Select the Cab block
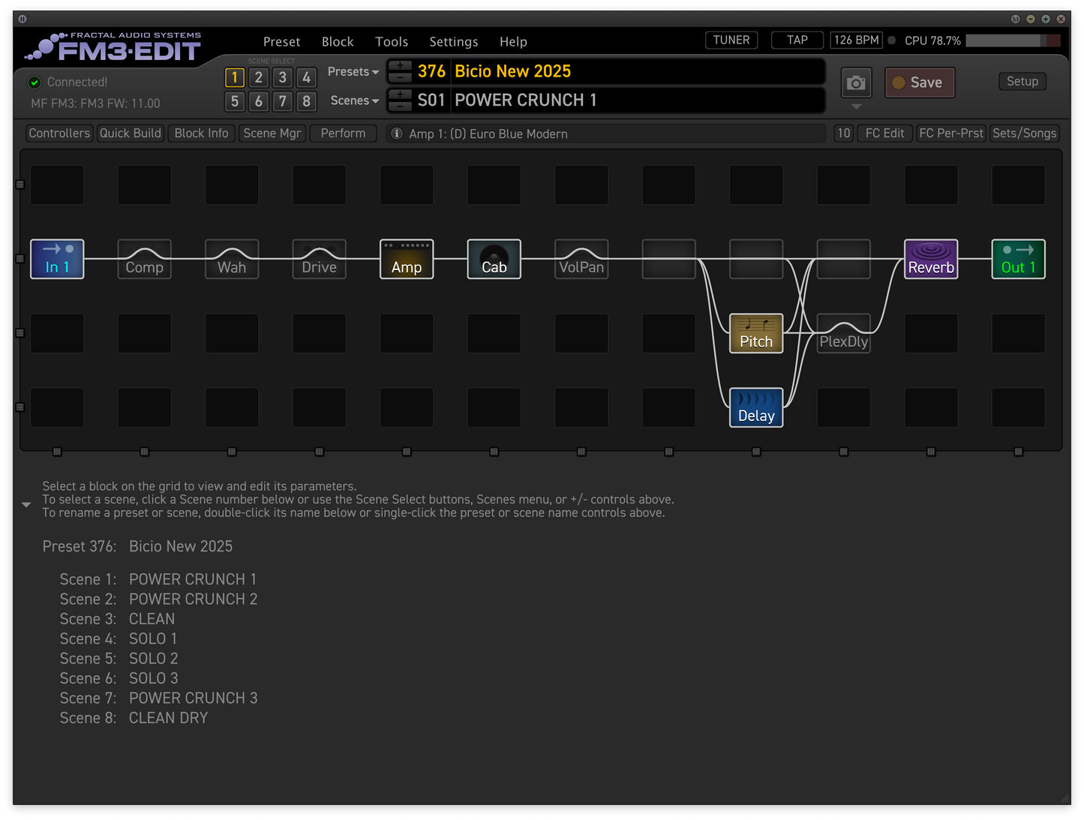This screenshot has width=1084, height=820. point(494,259)
